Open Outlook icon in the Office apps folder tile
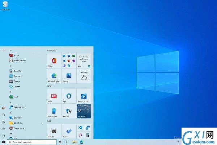Screen dimensions: 217x145 (64, 56)
